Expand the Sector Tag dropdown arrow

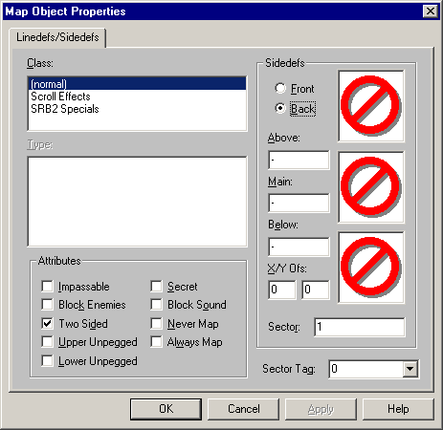click(x=410, y=369)
